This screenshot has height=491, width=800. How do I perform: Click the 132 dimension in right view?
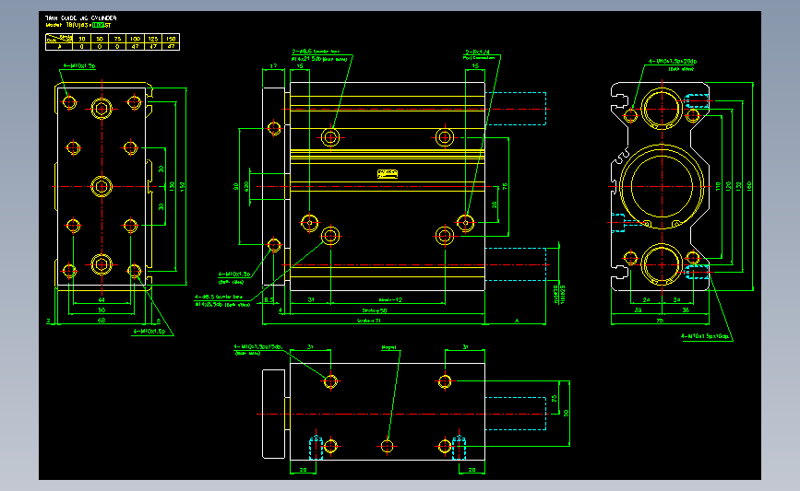[739, 186]
